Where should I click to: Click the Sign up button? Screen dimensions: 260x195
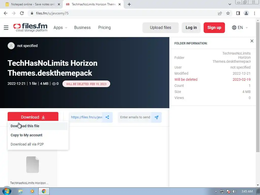[214, 27]
